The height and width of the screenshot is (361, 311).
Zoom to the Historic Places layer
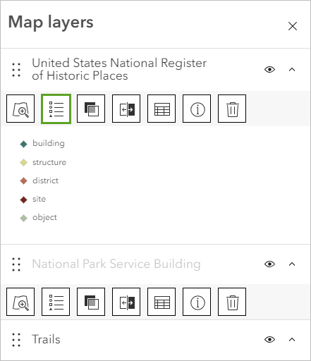click(20, 109)
